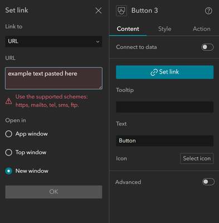Click the supported schemes error message
The image size is (219, 223).
click(x=52, y=101)
